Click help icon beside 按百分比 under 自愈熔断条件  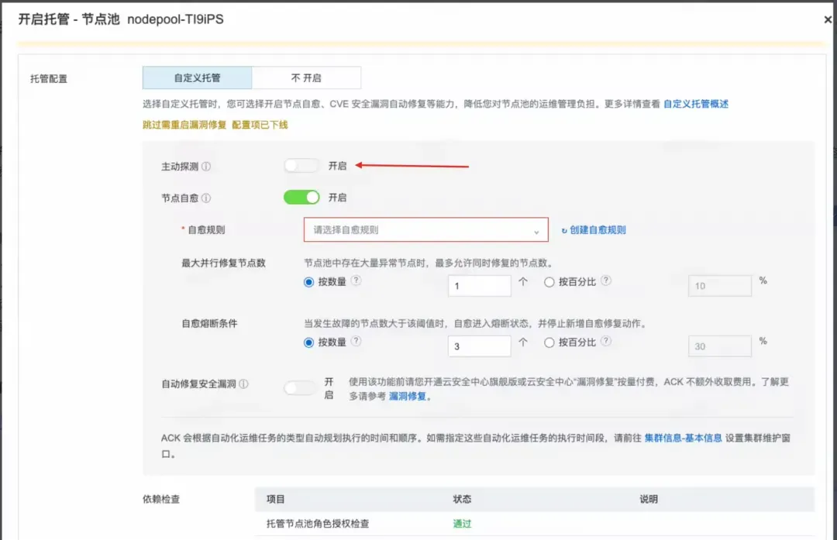tap(606, 341)
